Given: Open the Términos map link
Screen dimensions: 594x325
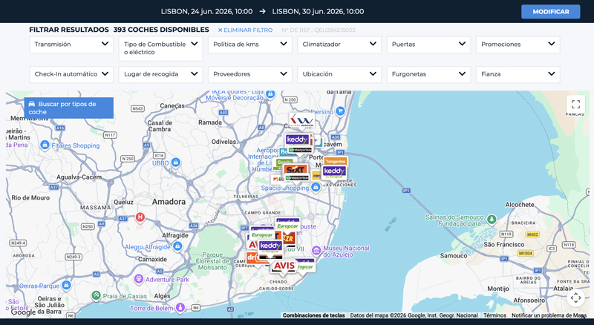Looking at the screenshot, I should (495, 315).
